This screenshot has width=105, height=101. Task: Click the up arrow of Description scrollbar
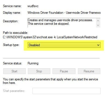click(98, 21)
